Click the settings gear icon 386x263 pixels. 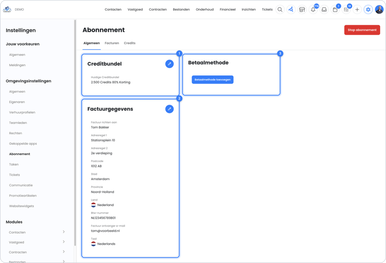pyautogui.click(x=368, y=10)
